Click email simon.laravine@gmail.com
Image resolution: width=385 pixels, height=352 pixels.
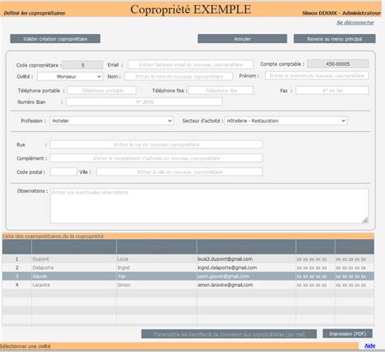pos(225,285)
